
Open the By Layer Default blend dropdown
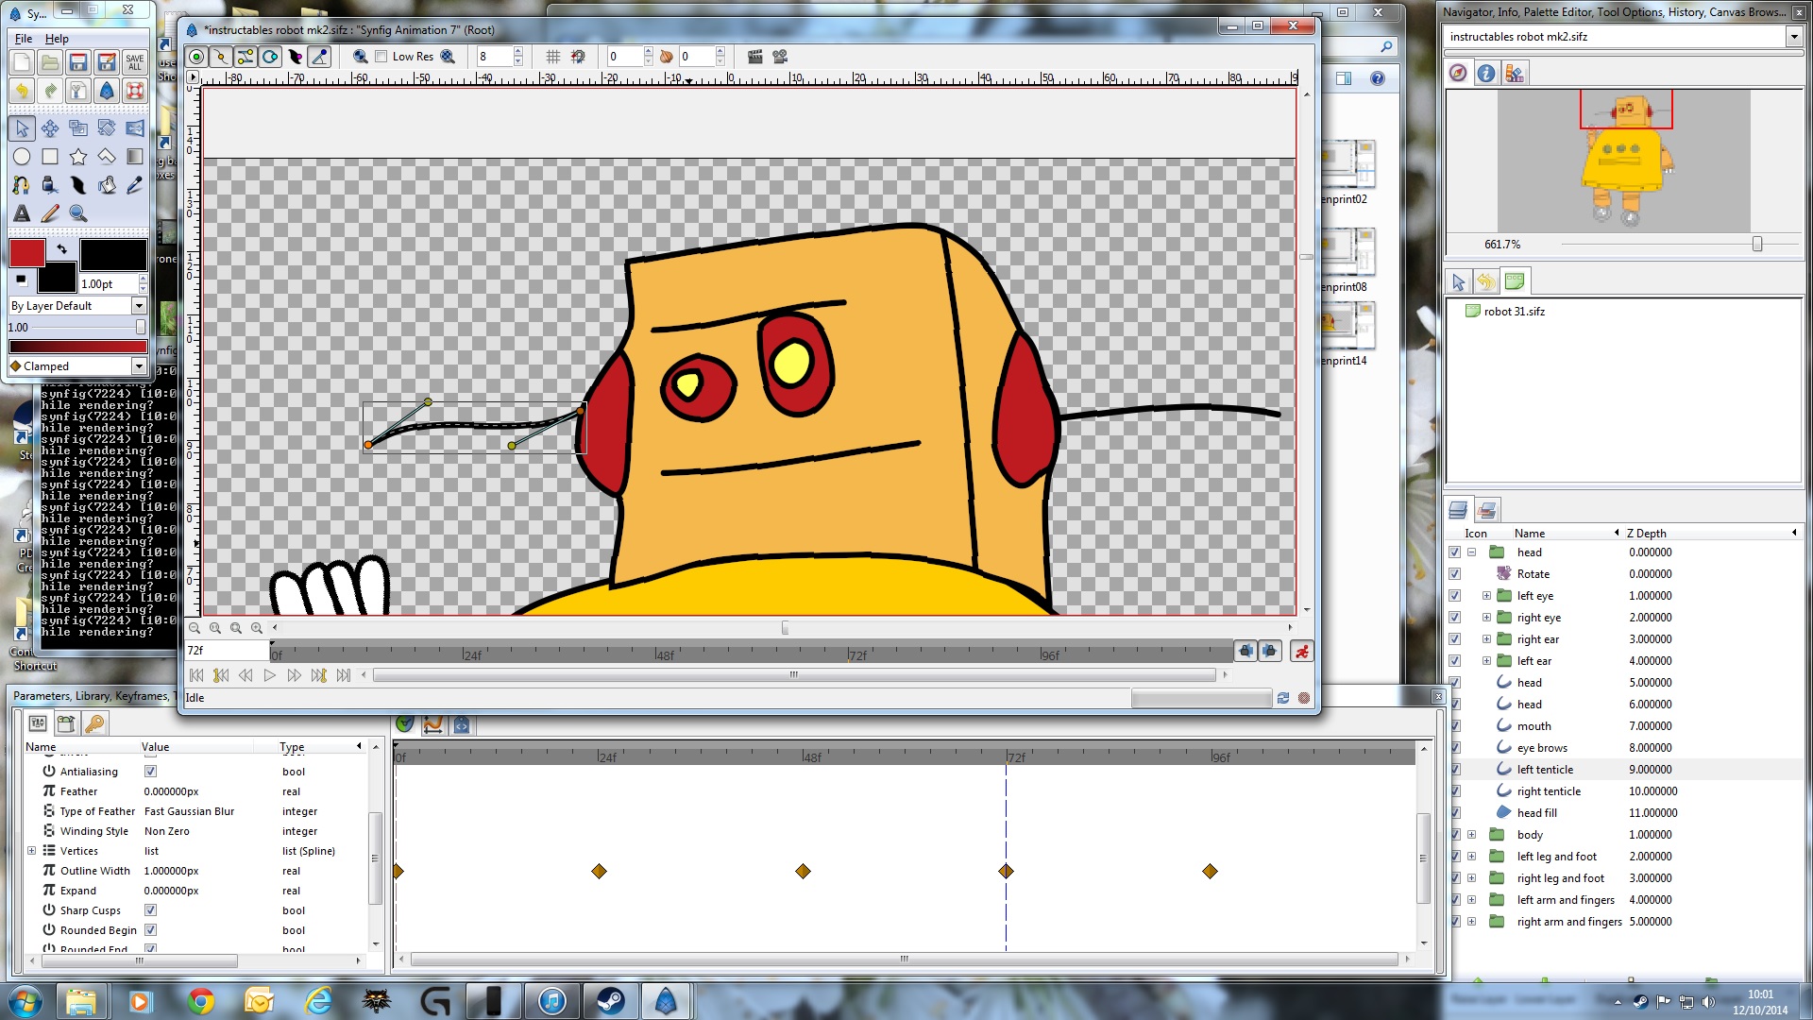click(x=139, y=306)
